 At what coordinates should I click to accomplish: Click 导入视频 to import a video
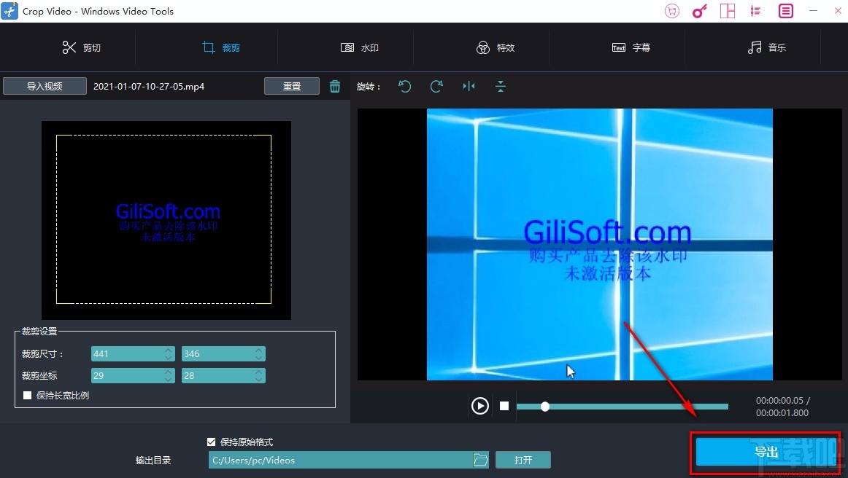click(45, 85)
